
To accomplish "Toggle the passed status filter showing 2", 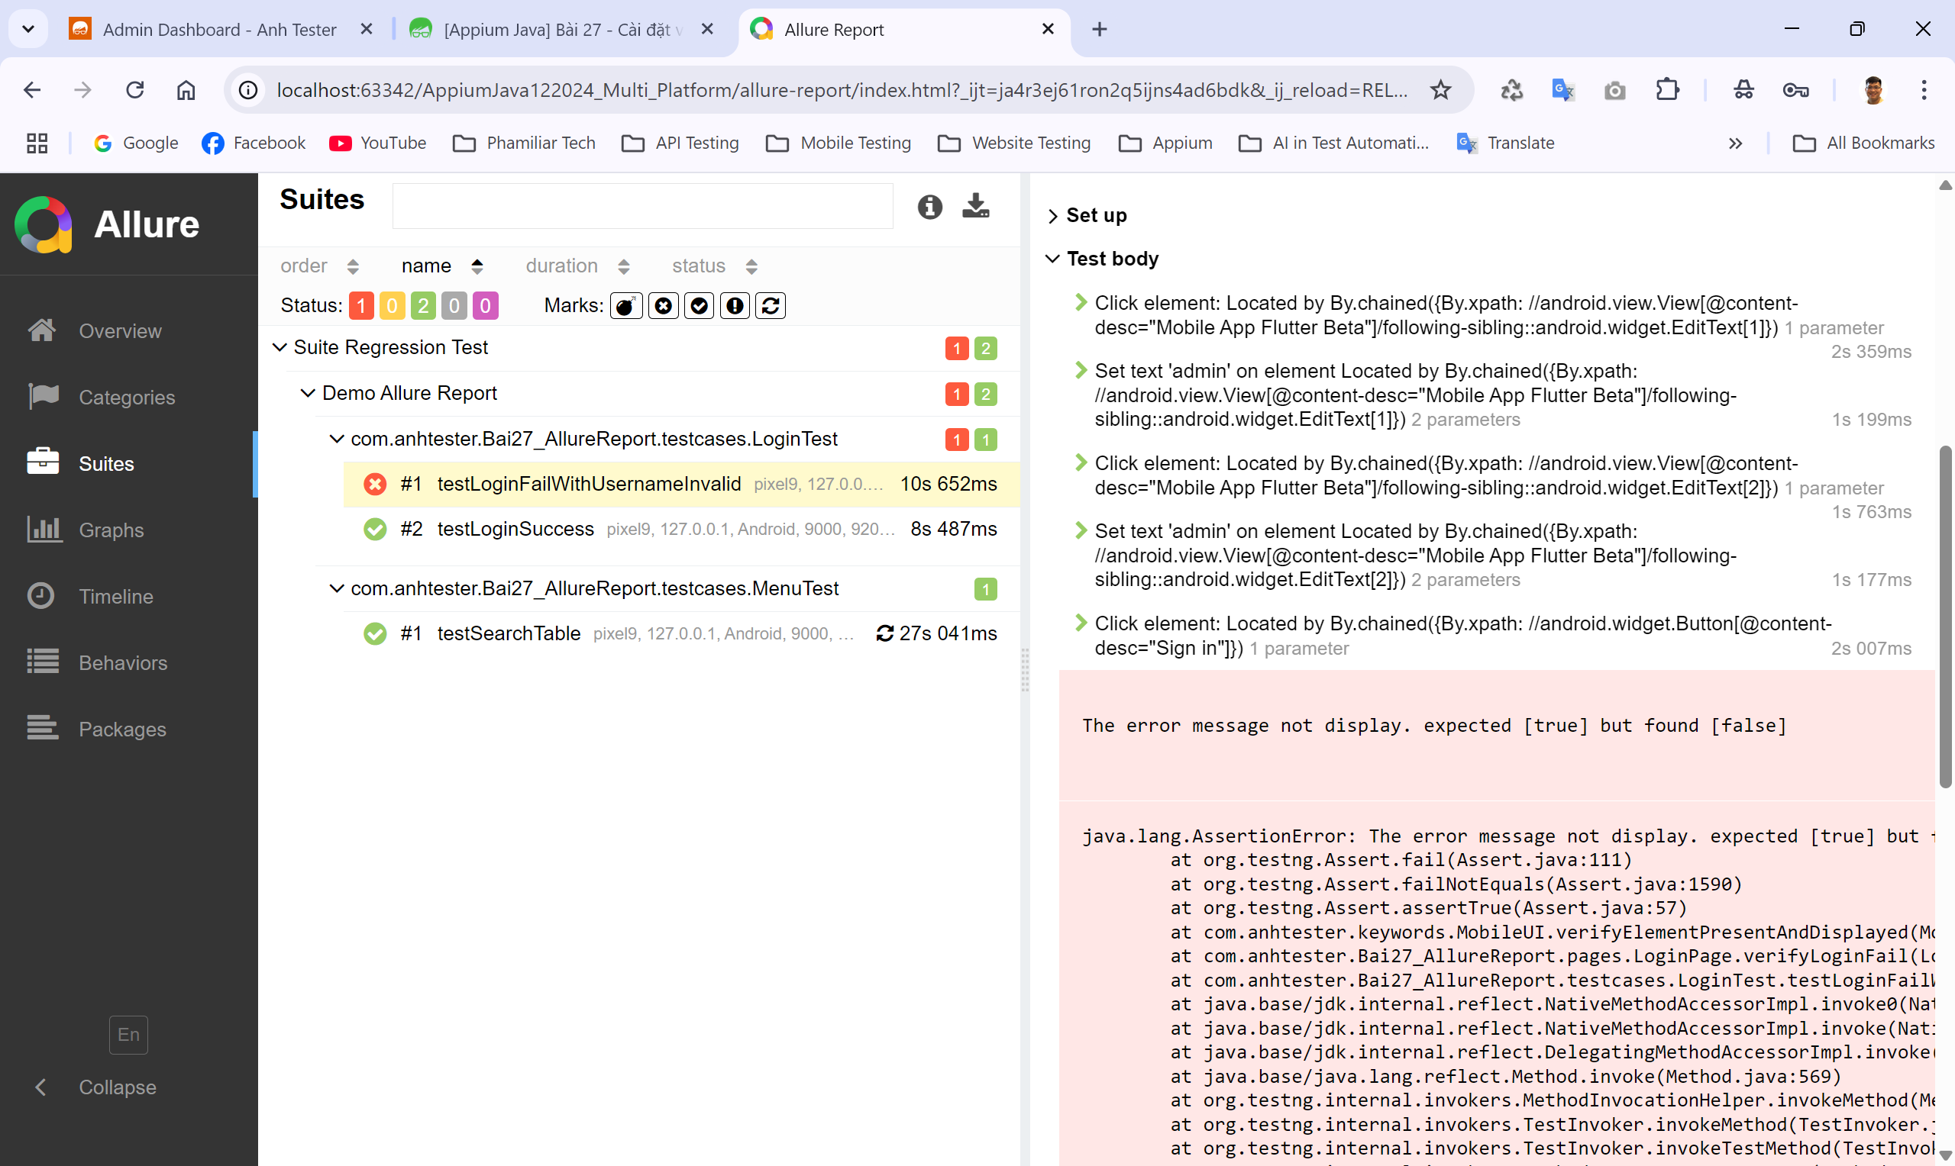I will tap(423, 306).
